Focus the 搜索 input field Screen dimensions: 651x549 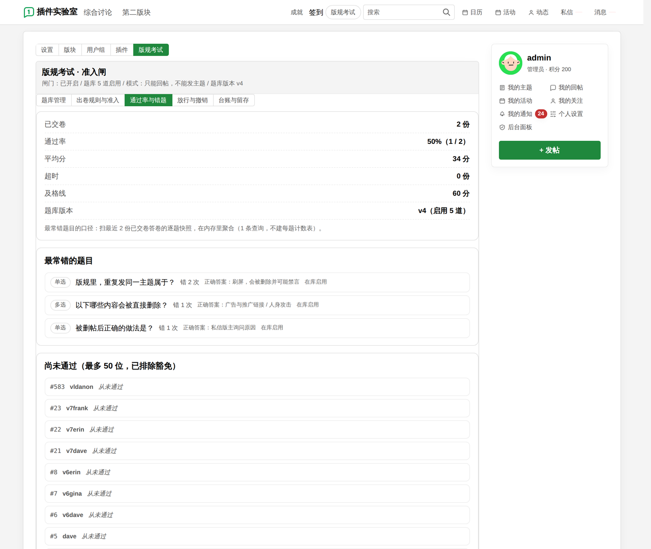click(x=402, y=12)
